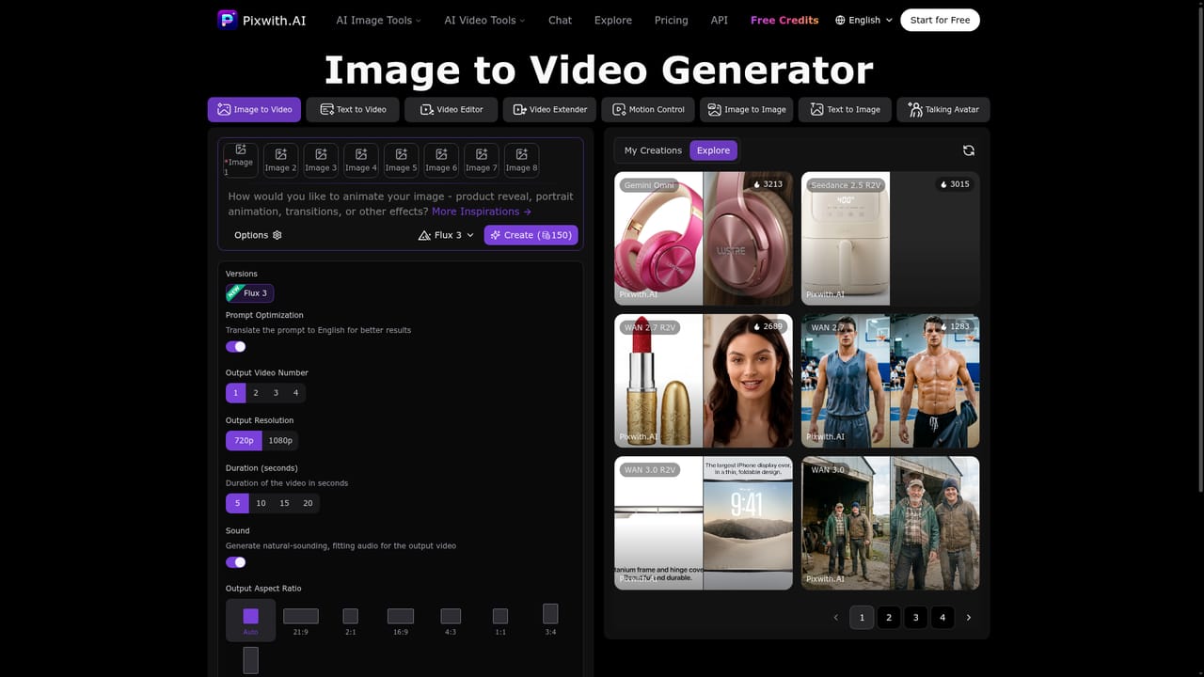Open Pricing in the top navigation

click(x=671, y=20)
